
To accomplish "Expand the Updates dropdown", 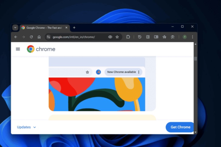I will pyautogui.click(x=26, y=127).
